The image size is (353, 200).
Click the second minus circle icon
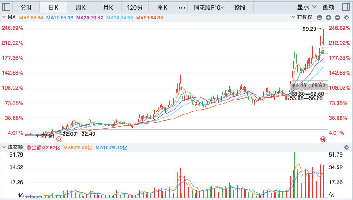[338, 18]
